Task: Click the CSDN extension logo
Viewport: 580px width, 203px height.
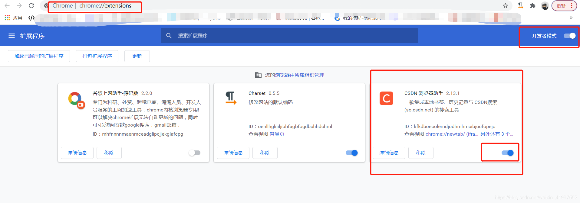Action: [x=386, y=98]
